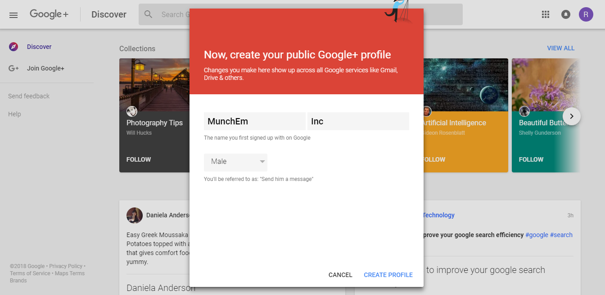This screenshot has height=295, width=605.
Task: Click Will Hucks avatar on Photography Tips
Action: coord(132,111)
